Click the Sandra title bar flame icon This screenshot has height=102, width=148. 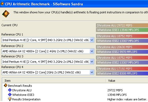coord(2,4)
